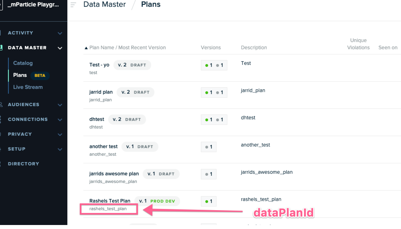
Task: Click Data Master breadcrumb link
Action: click(x=105, y=4)
